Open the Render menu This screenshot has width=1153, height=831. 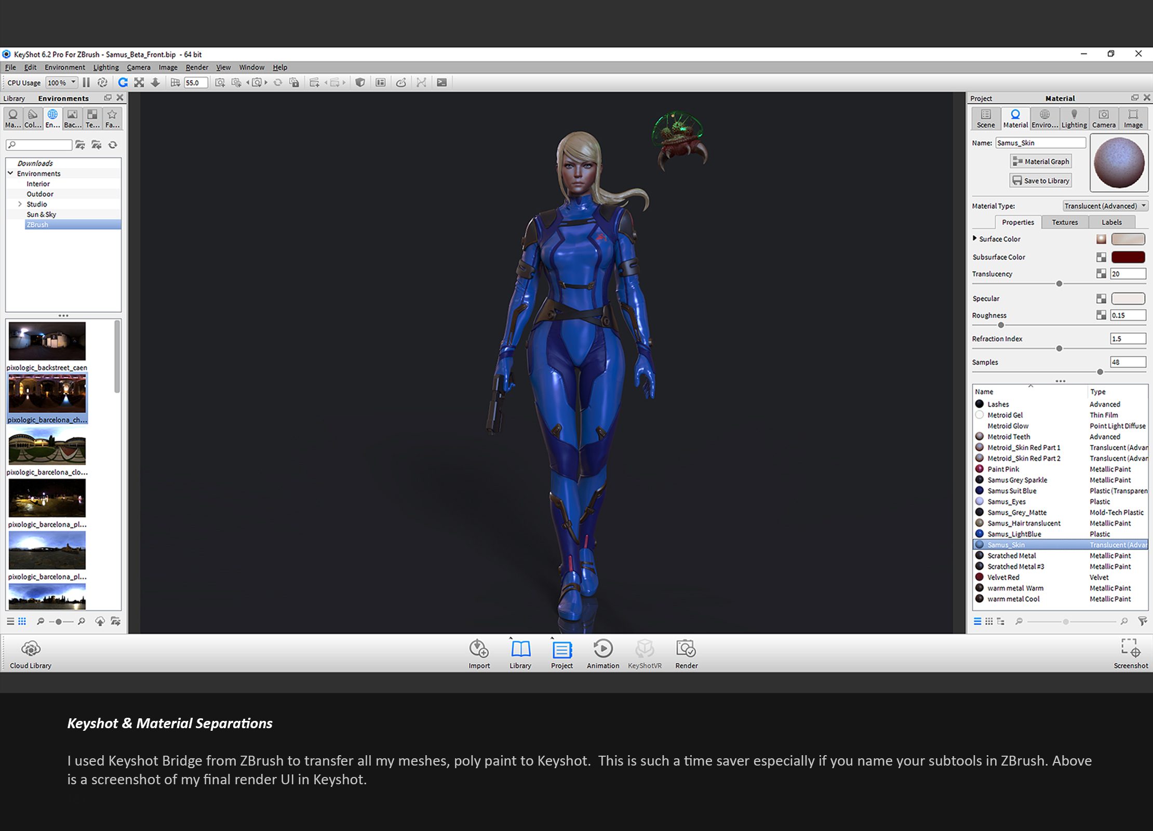point(197,68)
